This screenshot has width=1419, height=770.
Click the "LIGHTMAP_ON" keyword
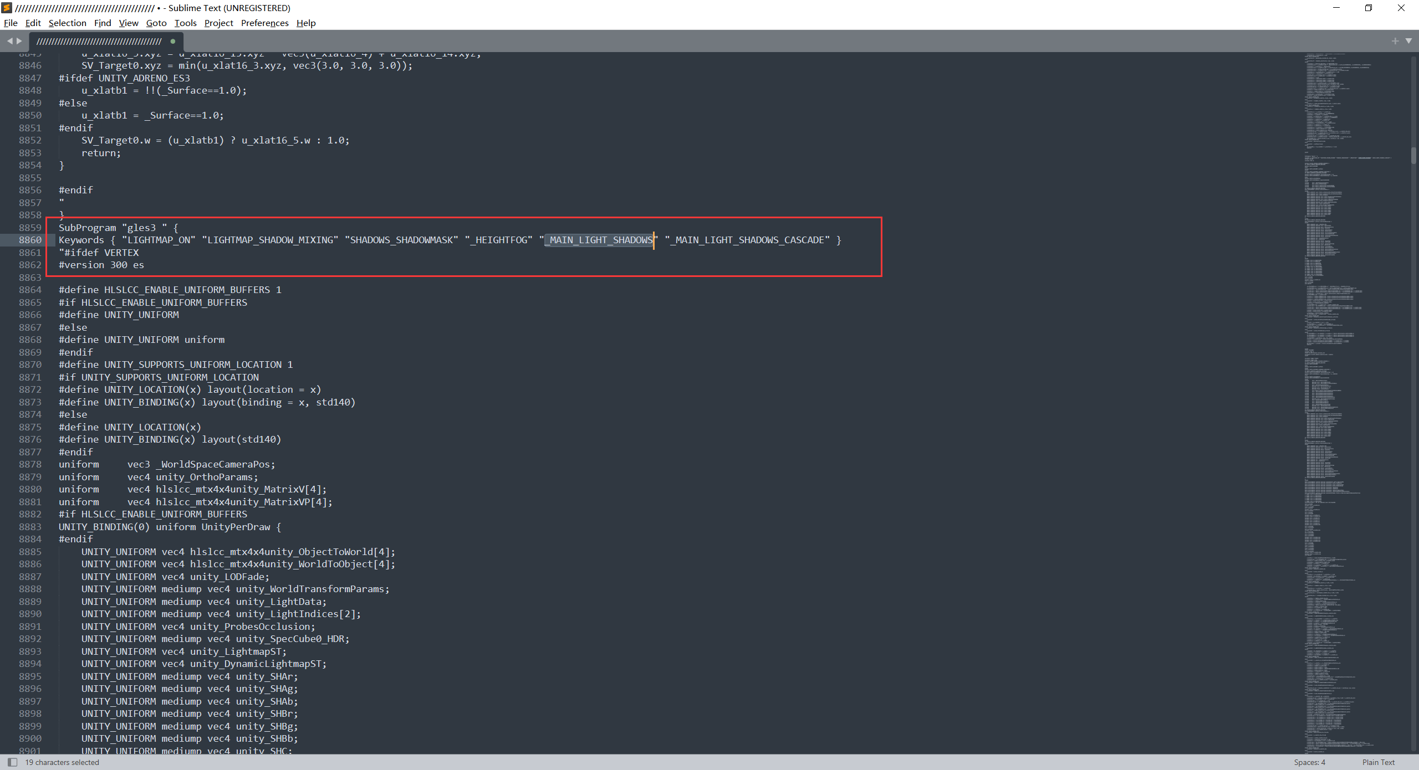point(159,240)
